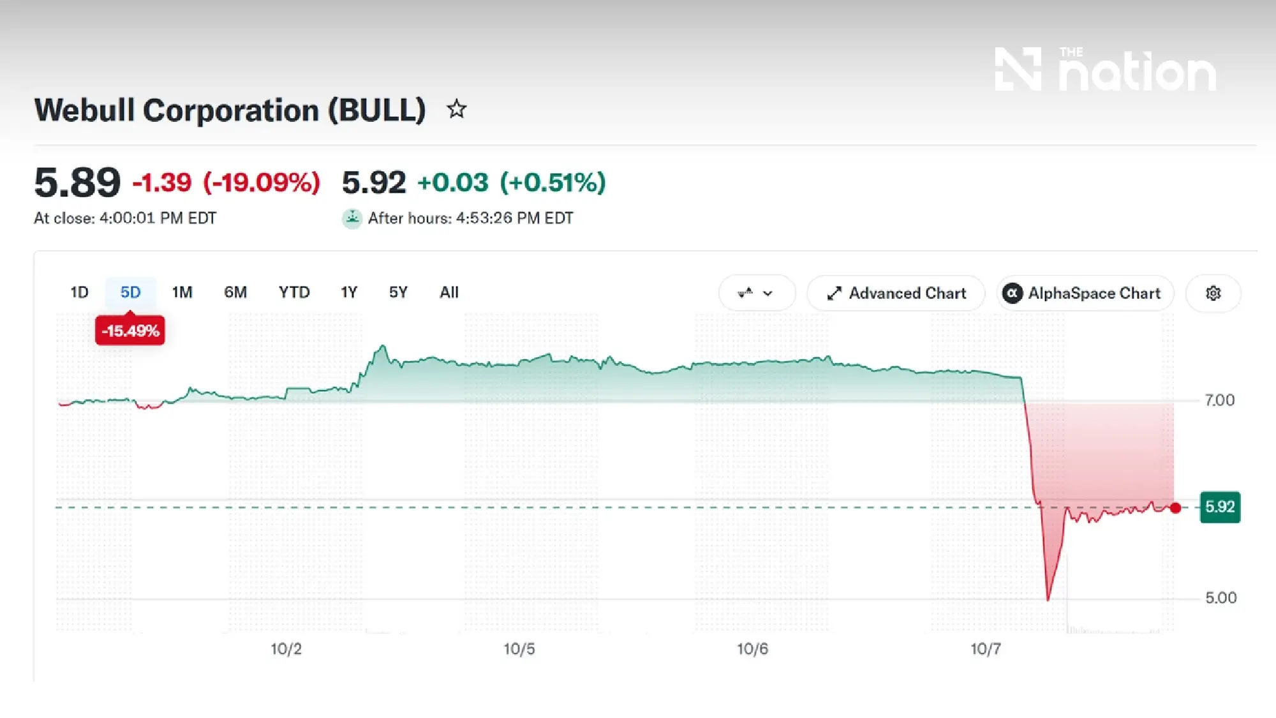Select the 5D time range
The width and height of the screenshot is (1276, 718).
[130, 292]
